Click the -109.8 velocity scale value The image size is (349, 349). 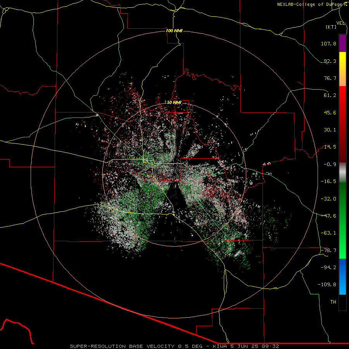tap(327, 285)
